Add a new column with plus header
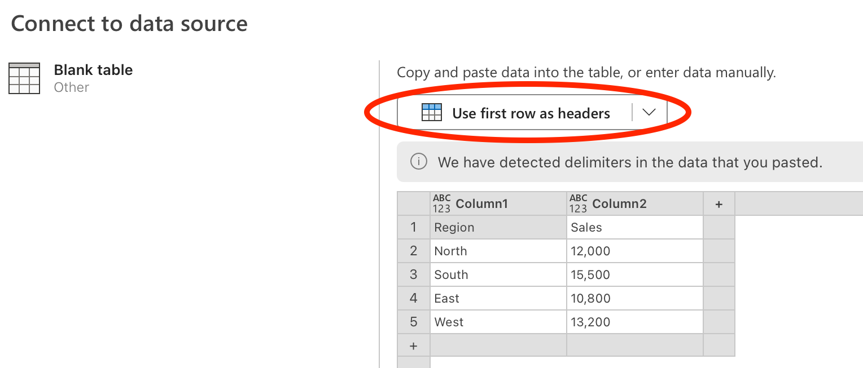This screenshot has width=863, height=368. coord(719,204)
